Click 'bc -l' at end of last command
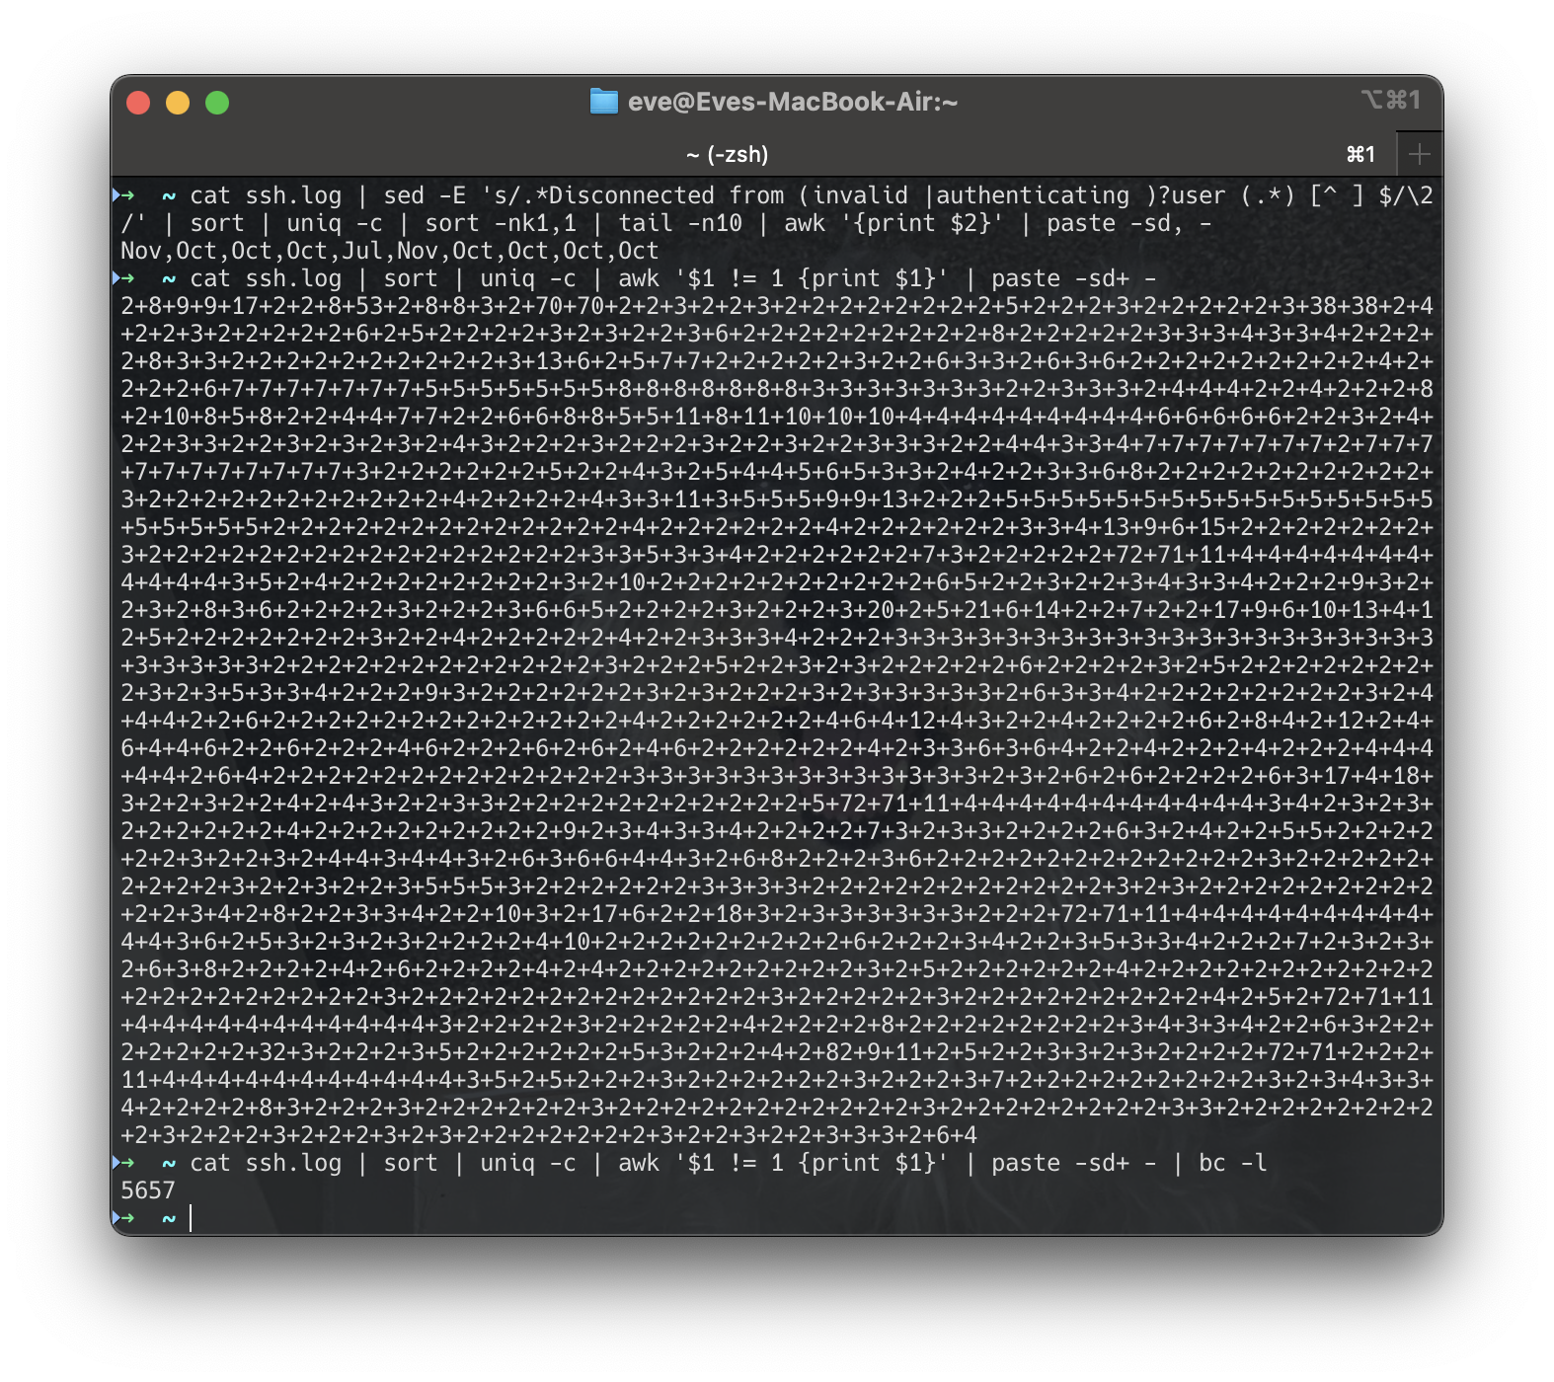The height and width of the screenshot is (1382, 1554). click(x=1232, y=1163)
